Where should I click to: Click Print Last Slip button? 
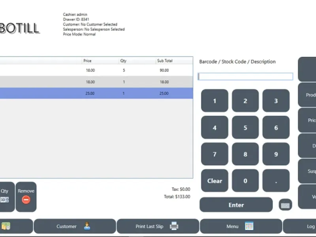[x=158, y=226]
